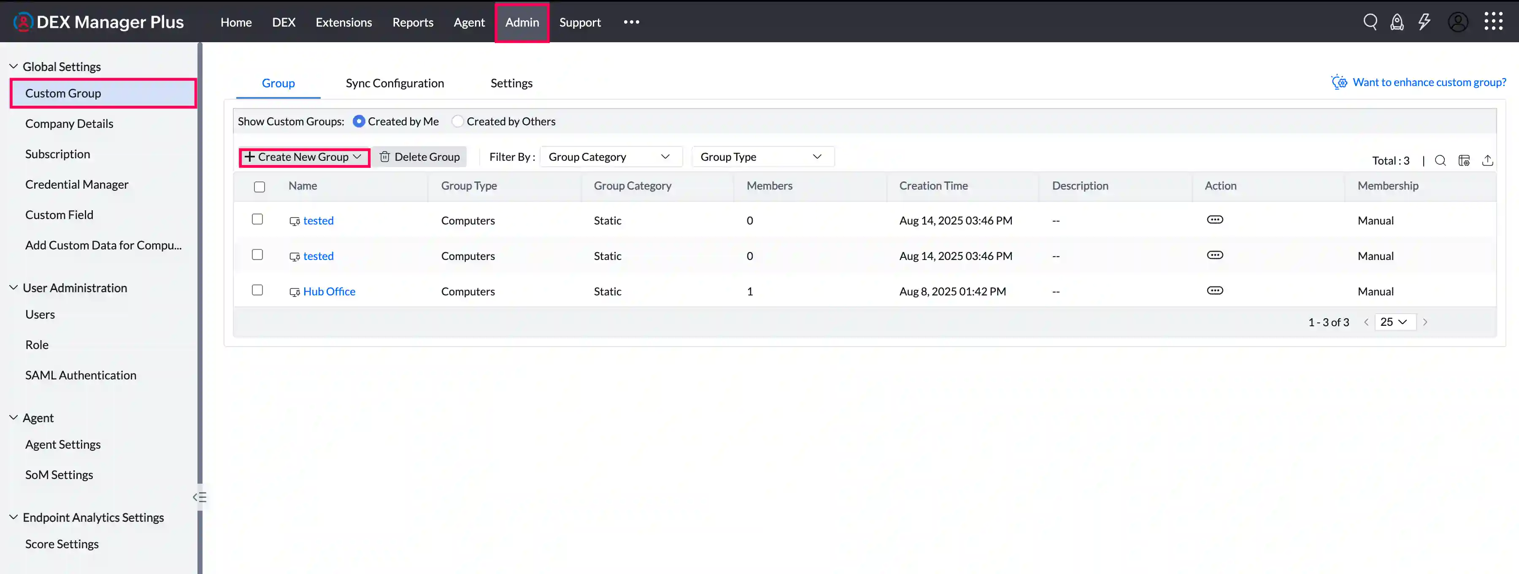Open the user profile avatar
Image resolution: width=1519 pixels, height=574 pixels.
point(1458,22)
